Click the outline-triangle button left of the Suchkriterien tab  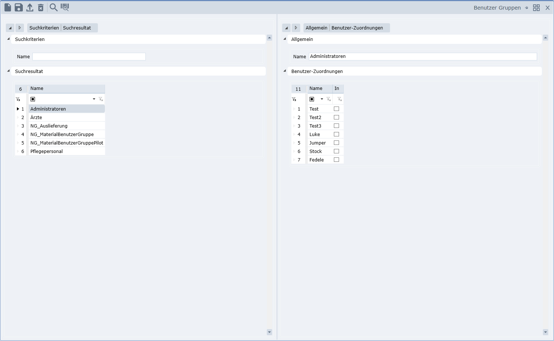tap(20, 28)
